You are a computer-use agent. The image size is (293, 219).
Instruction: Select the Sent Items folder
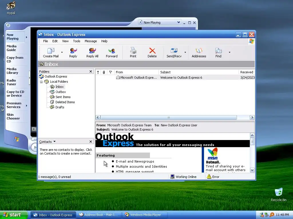pyautogui.click(x=63, y=97)
